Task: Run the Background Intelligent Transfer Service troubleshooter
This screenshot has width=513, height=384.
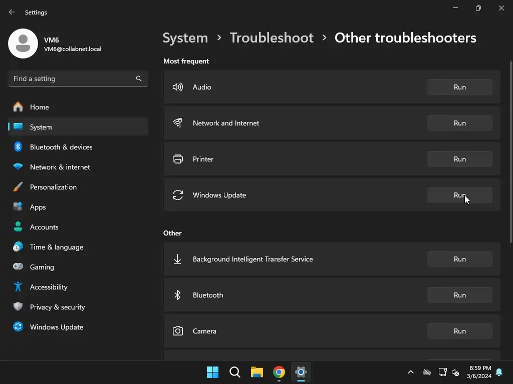Action: tap(460, 259)
